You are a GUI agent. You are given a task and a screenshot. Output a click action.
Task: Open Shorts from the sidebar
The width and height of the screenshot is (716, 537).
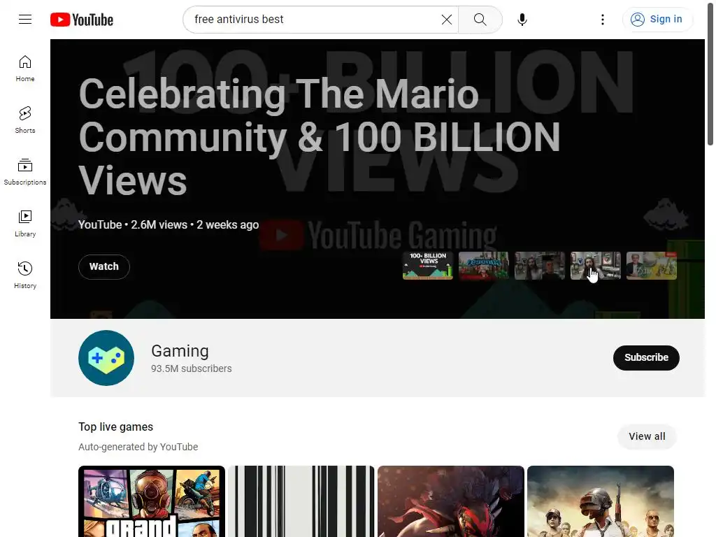coord(25,120)
